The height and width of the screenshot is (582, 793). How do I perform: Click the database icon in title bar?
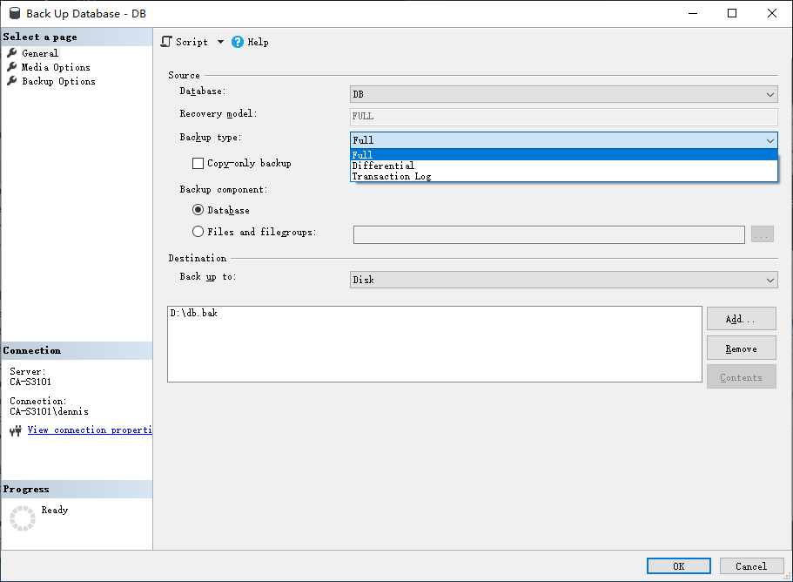coord(13,13)
